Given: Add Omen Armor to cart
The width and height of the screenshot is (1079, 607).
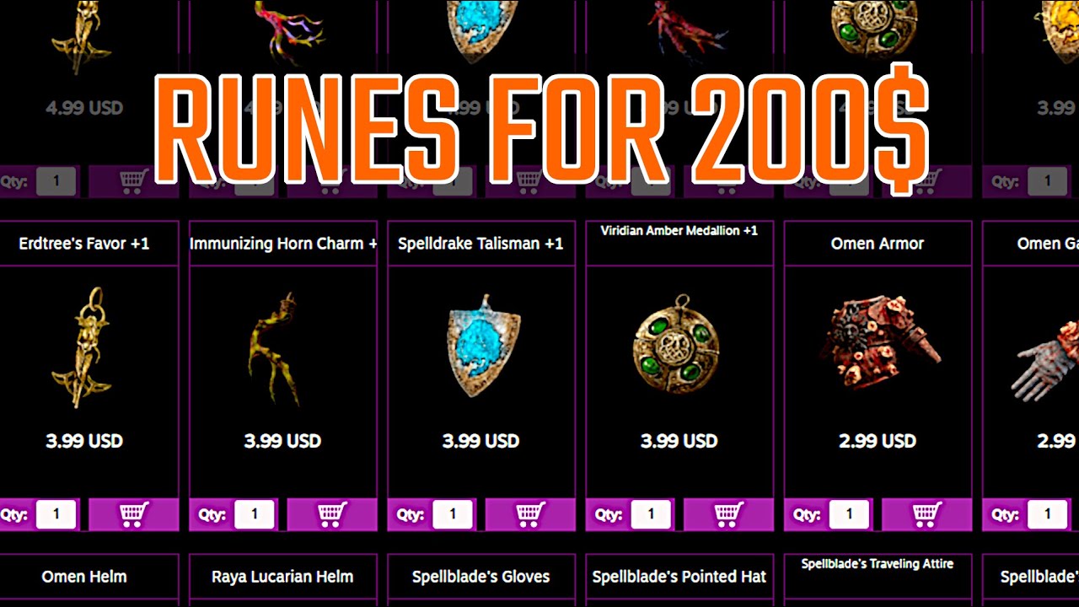Looking at the screenshot, I should pyautogui.click(x=926, y=514).
